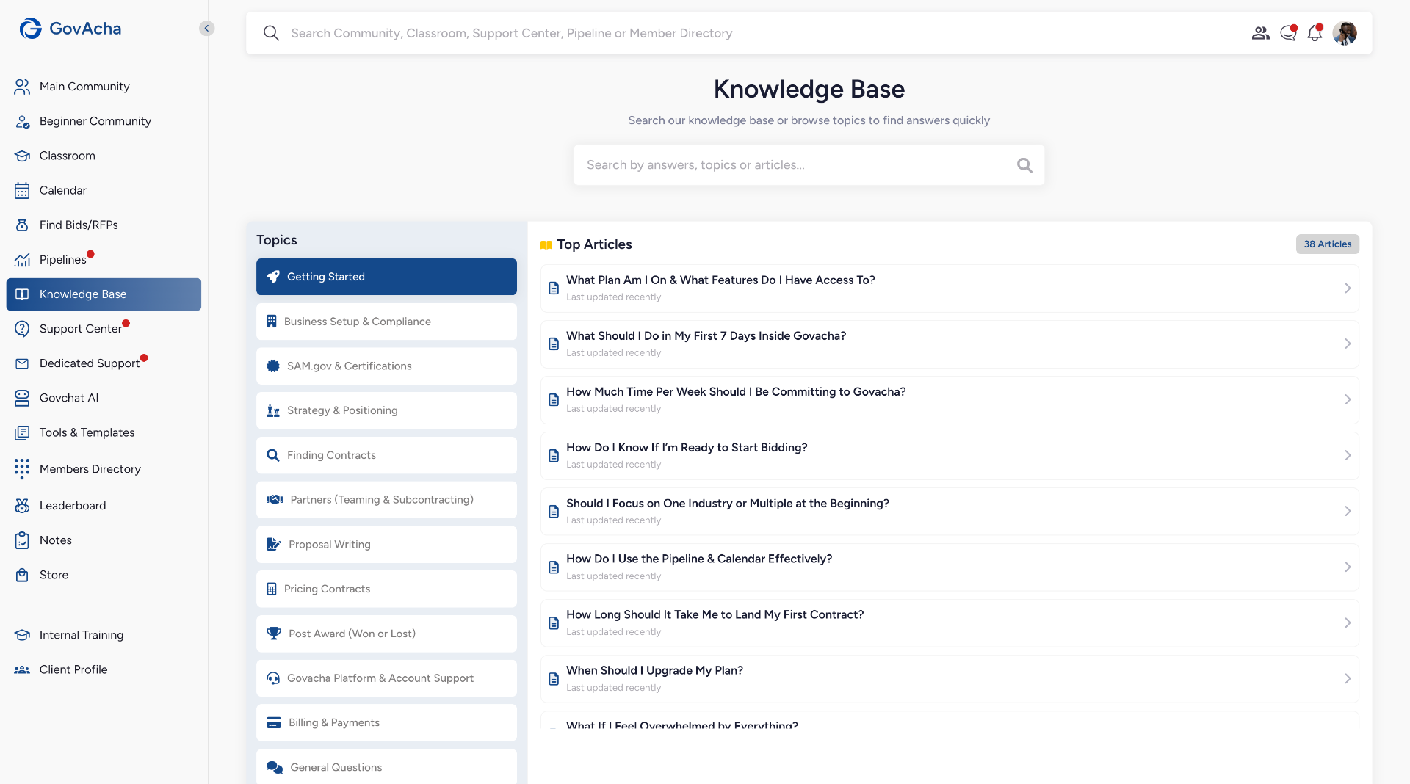Go to Main Community page

click(84, 87)
